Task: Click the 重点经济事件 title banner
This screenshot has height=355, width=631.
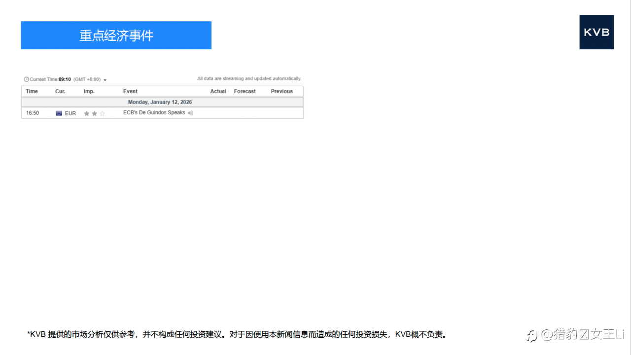Action: click(116, 35)
